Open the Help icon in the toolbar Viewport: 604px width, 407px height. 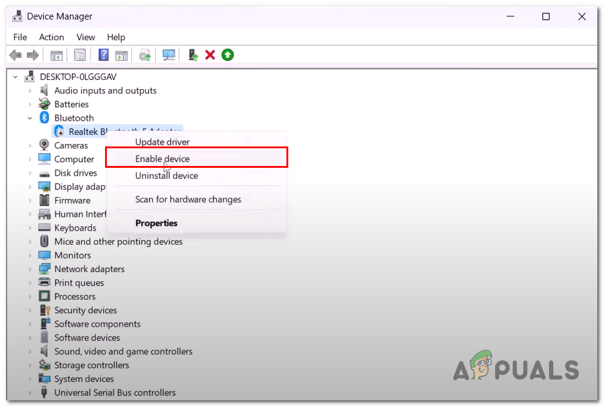(103, 55)
